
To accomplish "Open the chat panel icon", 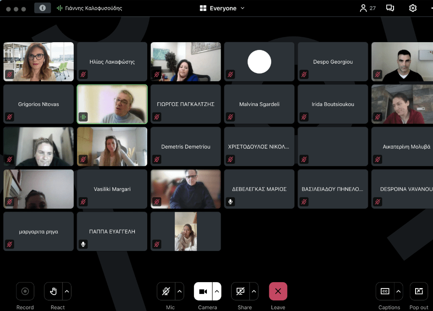I will (x=390, y=8).
